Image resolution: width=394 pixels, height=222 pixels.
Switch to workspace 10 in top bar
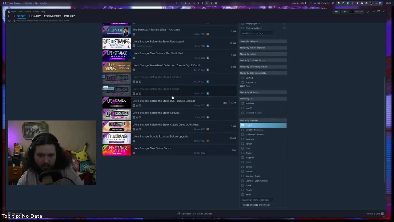216,3
